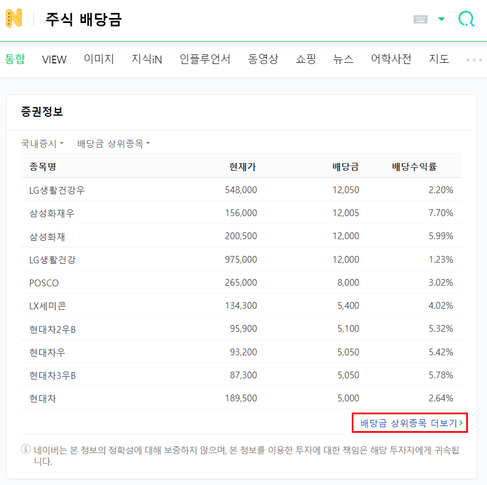Image resolution: width=487 pixels, height=485 pixels.
Task: Click the 배당금 상위종목 더보기 link
Action: click(411, 423)
